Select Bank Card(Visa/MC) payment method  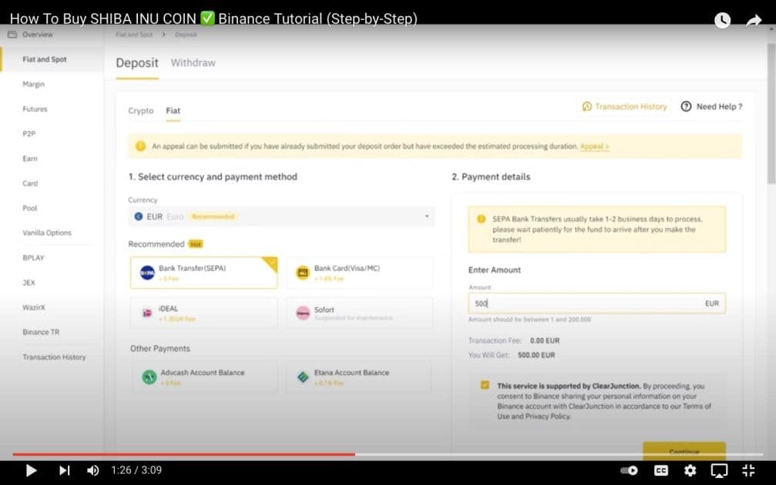tap(359, 273)
